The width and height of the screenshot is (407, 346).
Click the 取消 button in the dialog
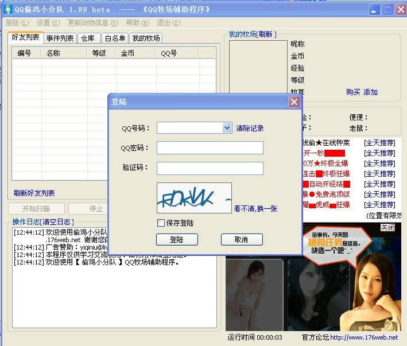point(242,240)
